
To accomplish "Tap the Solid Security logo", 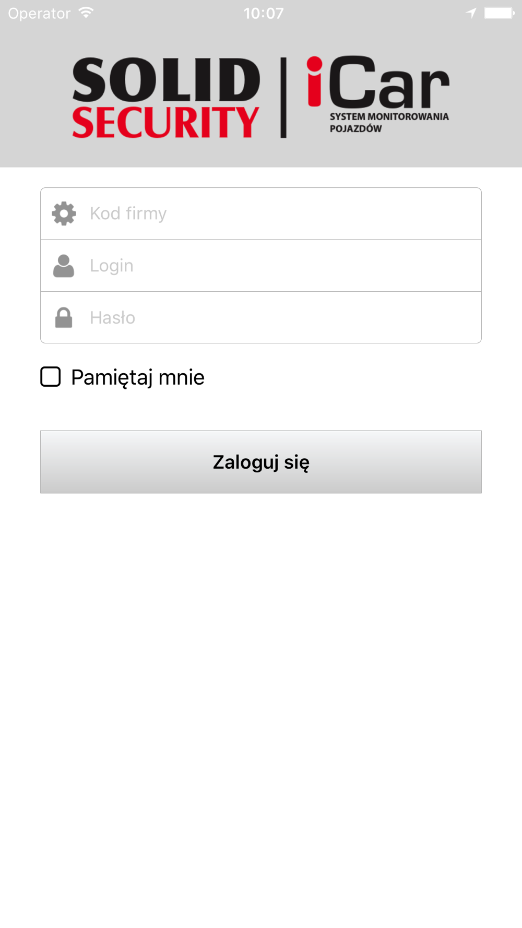I will tap(166, 98).
